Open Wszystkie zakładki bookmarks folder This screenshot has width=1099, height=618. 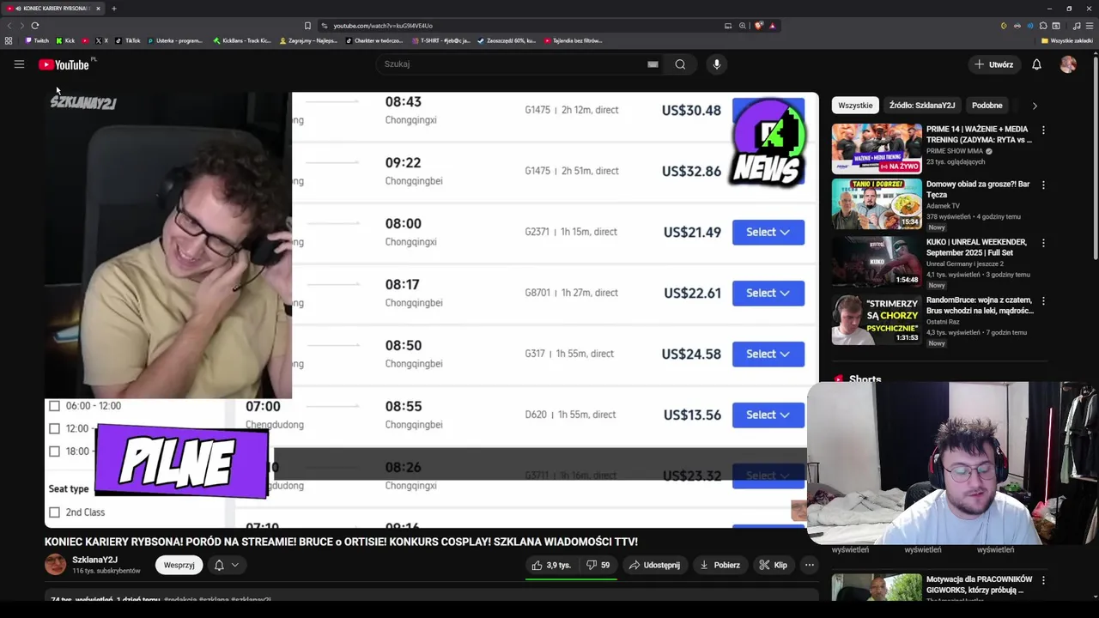click(1067, 40)
